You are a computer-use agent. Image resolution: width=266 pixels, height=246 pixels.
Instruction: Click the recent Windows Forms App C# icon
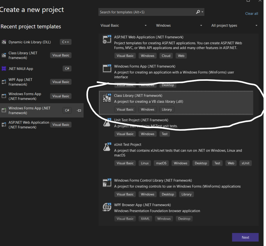click(4, 110)
